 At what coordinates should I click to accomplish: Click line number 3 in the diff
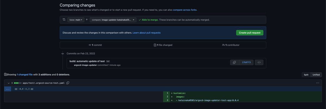pos(167,100)
